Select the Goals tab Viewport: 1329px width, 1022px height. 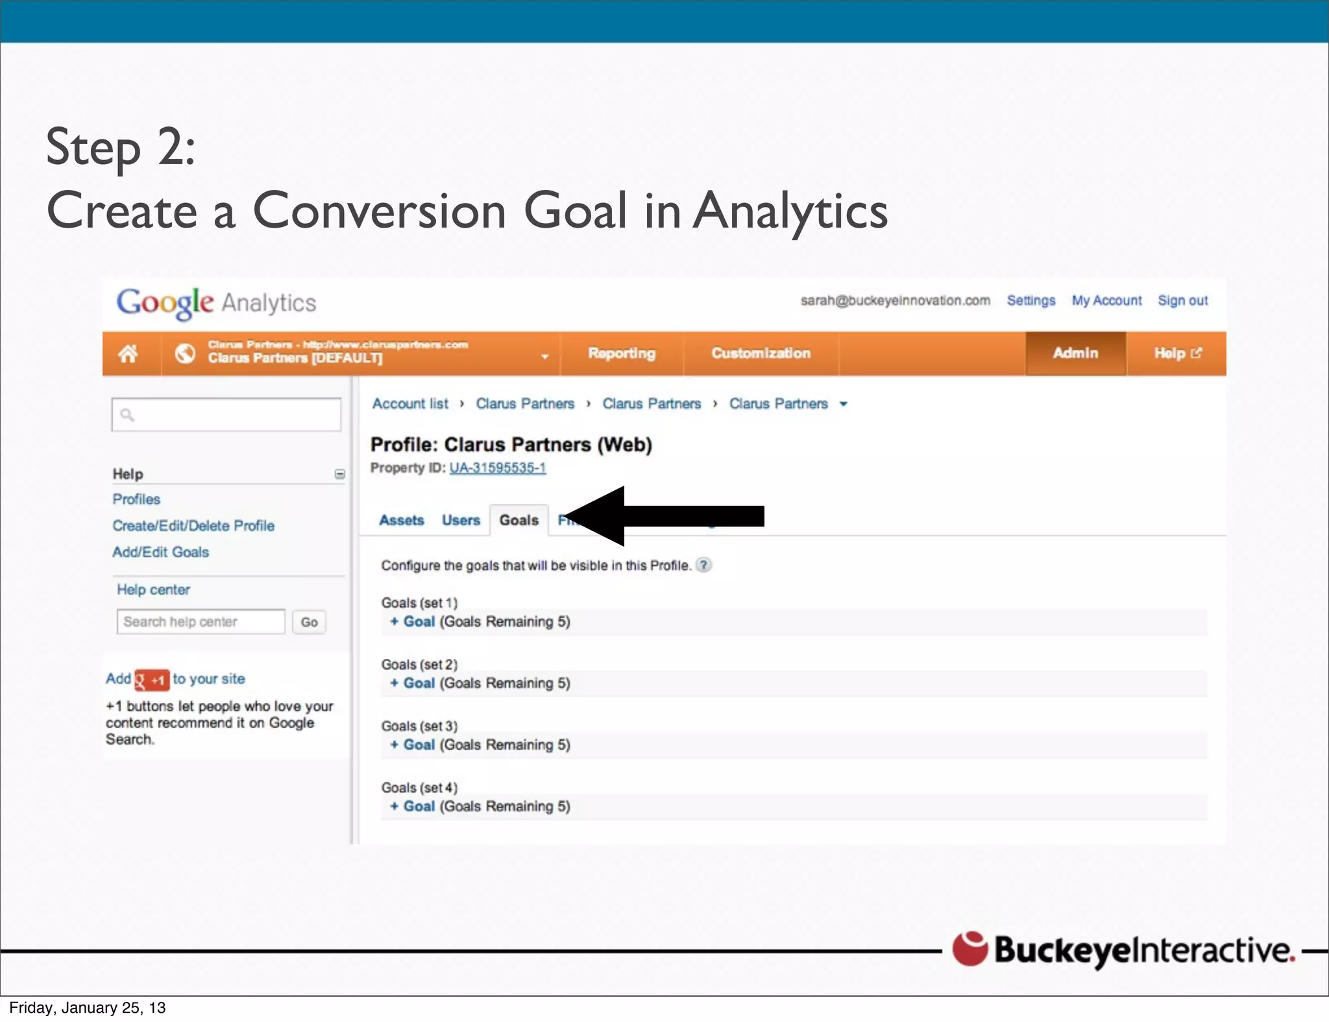click(x=519, y=520)
